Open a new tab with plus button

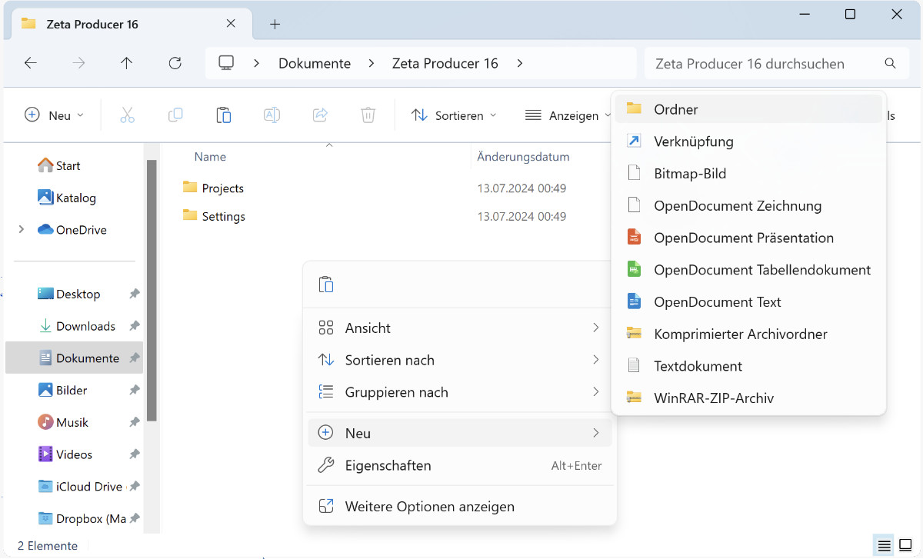275,24
